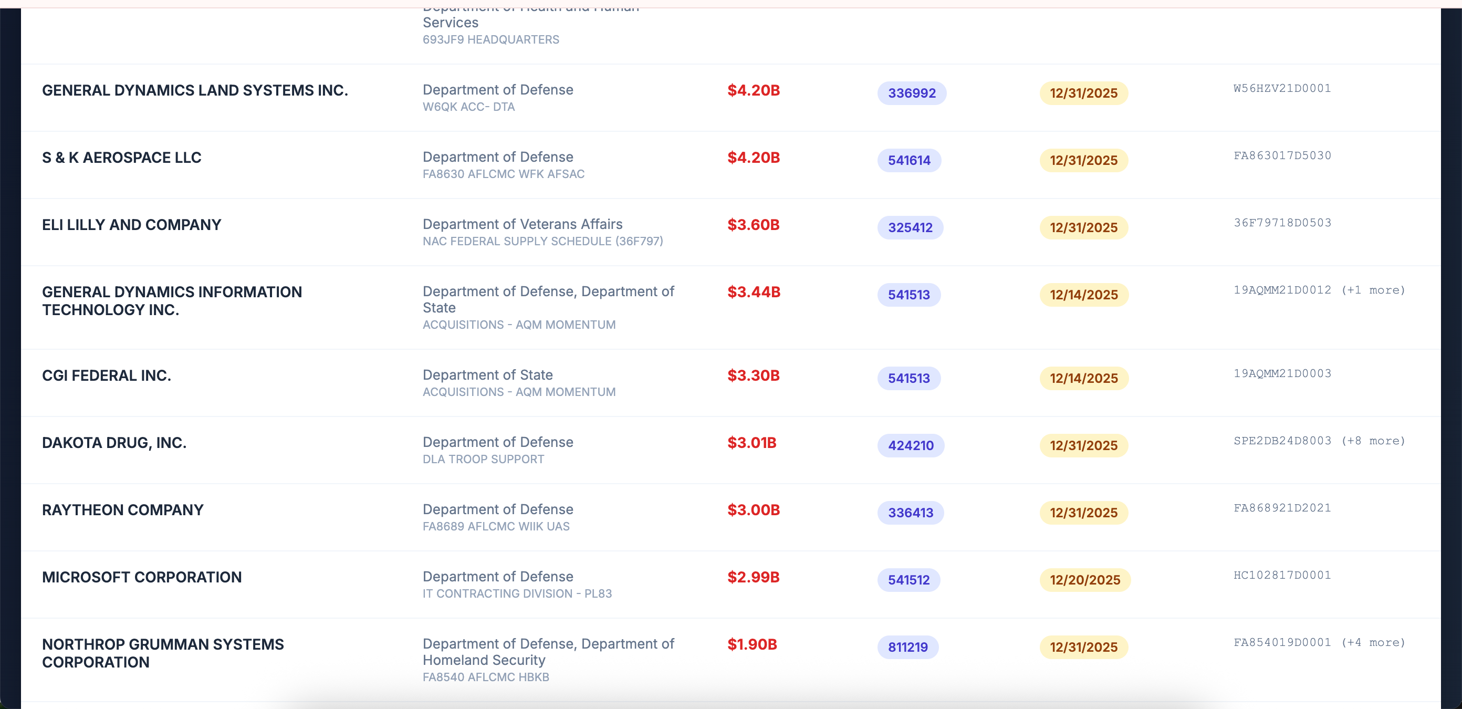Viewport: 1462px width, 709px height.
Task: Open S & K AEROSPACE LLC entry
Action: click(121, 157)
